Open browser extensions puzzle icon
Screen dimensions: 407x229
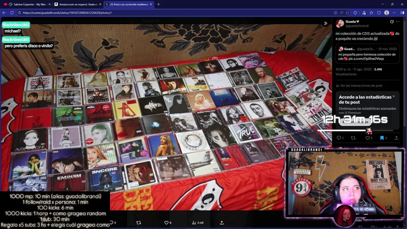[x=355, y=13]
